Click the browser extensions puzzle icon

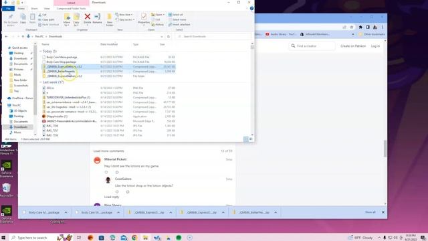click(360, 27)
